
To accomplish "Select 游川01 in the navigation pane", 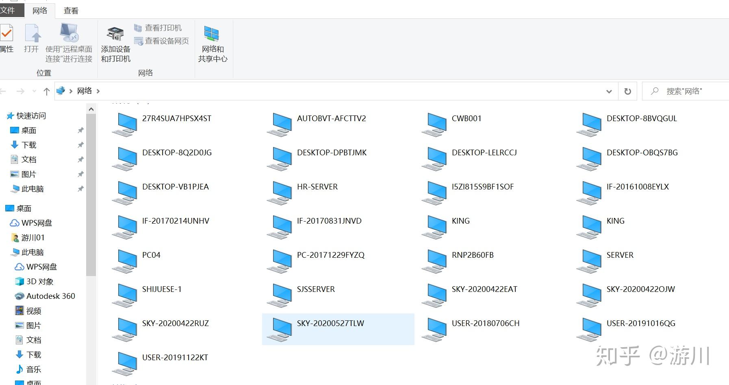I will click(28, 237).
